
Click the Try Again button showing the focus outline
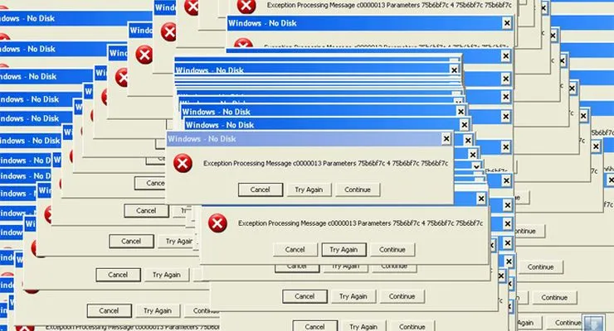click(344, 249)
